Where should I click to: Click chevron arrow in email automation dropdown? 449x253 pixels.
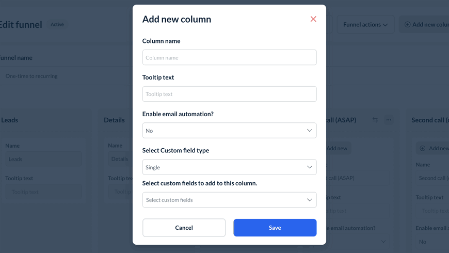click(310, 131)
